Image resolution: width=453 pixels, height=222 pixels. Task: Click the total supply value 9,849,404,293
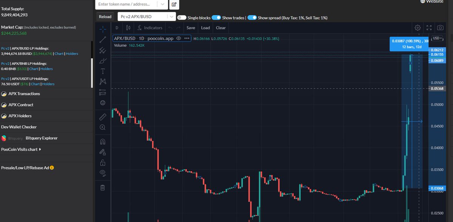point(14,15)
